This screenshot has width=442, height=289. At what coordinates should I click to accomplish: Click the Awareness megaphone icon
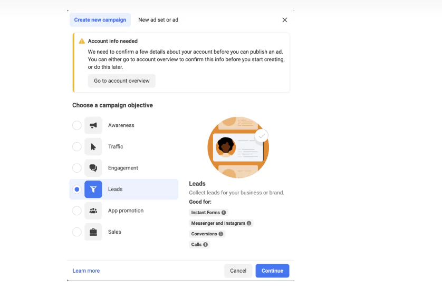(93, 125)
